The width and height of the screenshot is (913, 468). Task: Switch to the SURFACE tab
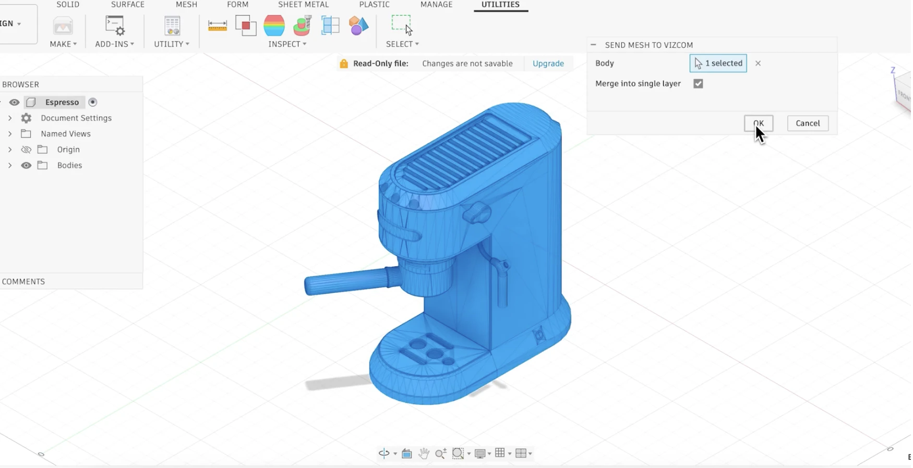[x=128, y=5]
